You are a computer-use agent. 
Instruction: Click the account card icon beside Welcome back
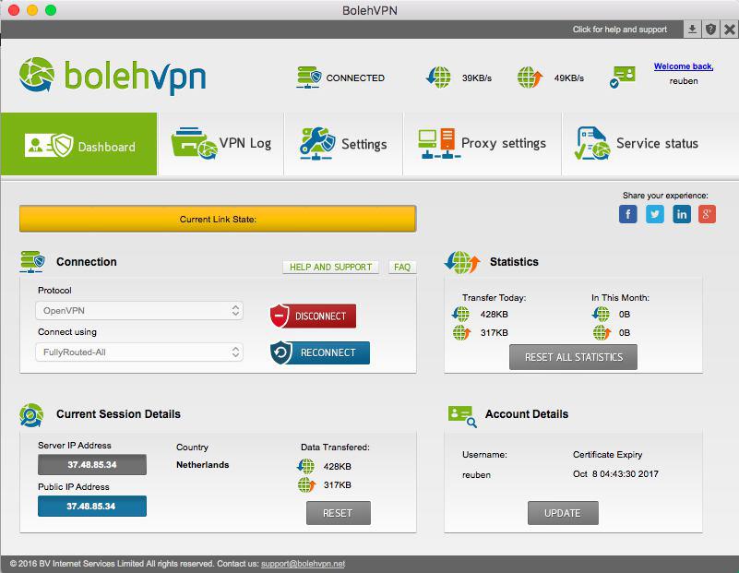pyautogui.click(x=622, y=78)
